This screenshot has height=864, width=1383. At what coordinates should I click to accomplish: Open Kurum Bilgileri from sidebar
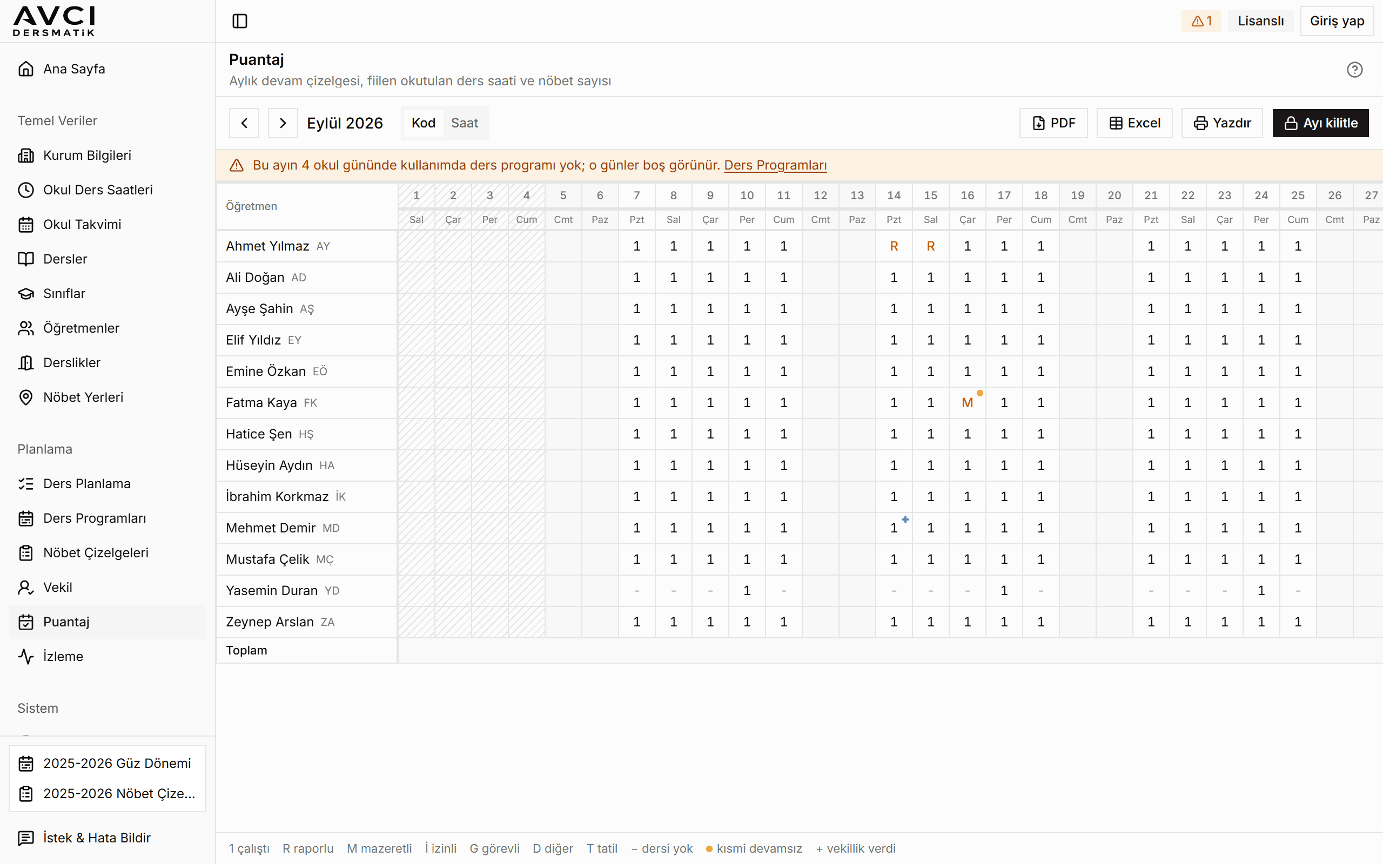click(x=108, y=156)
